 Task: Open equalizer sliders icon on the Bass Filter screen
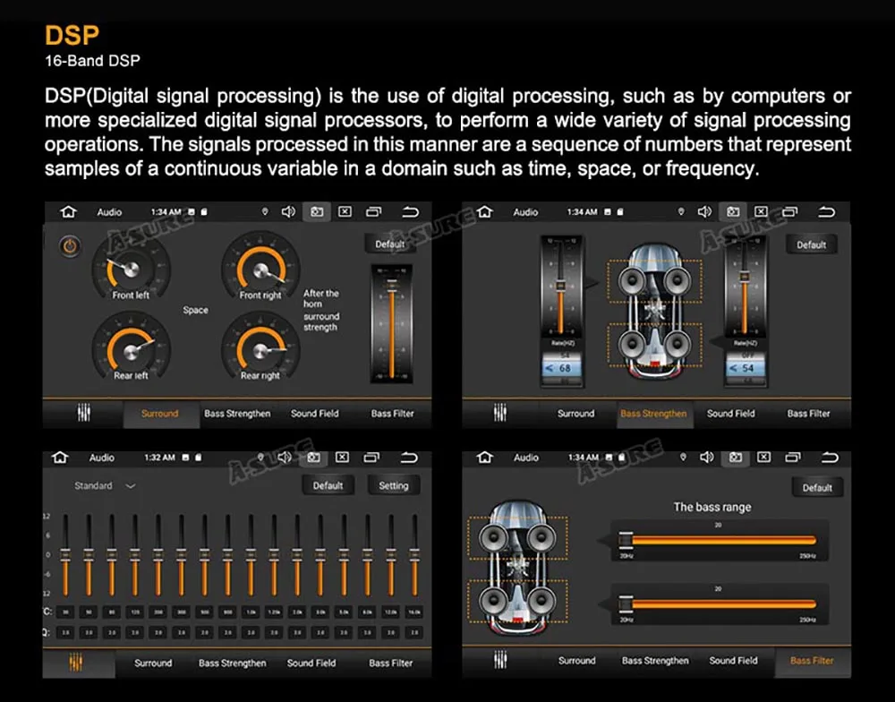click(500, 660)
